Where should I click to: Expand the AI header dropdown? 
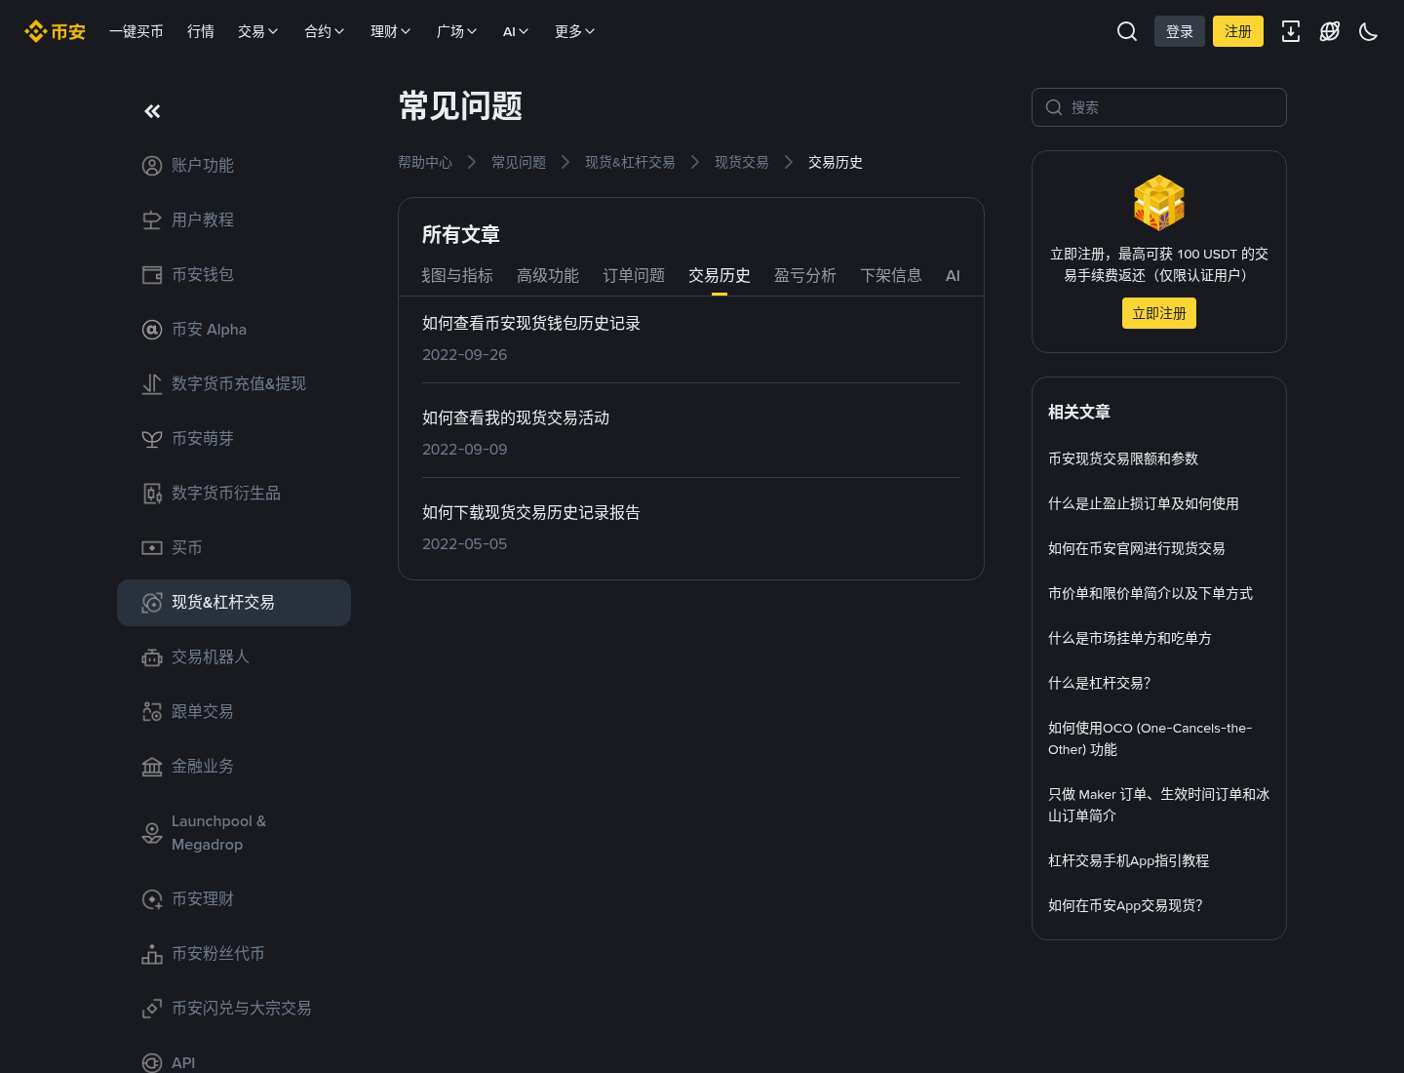coord(516,31)
